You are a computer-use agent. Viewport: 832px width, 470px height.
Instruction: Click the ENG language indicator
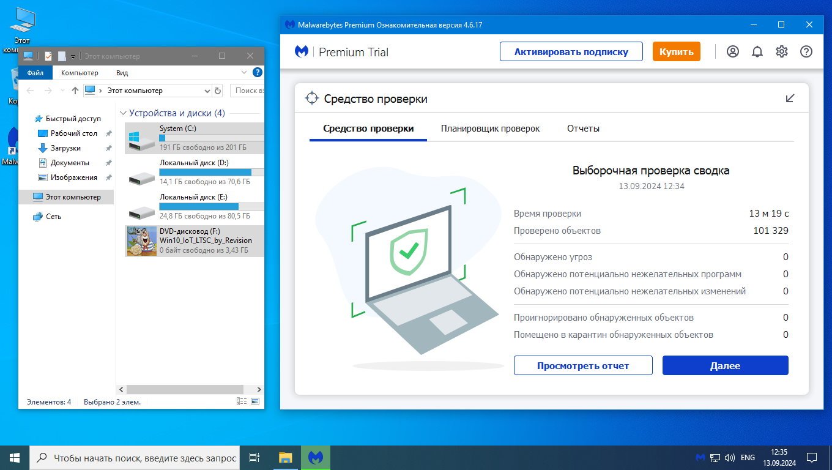pyautogui.click(x=748, y=457)
